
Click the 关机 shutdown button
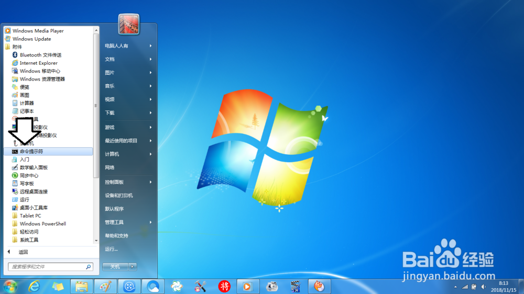(x=115, y=267)
